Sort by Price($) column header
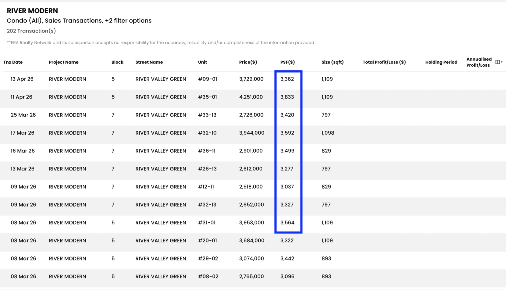The height and width of the screenshot is (290, 506). (x=248, y=62)
